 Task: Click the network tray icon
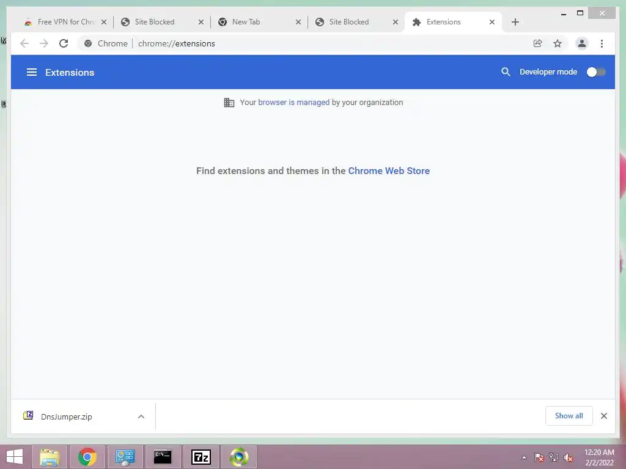(554, 457)
